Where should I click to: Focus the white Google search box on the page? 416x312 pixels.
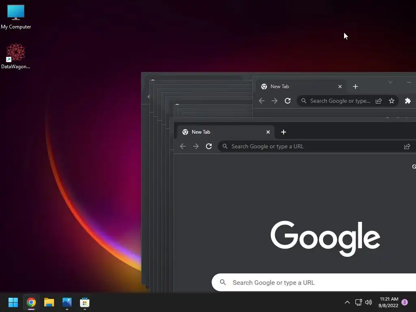coord(314,283)
